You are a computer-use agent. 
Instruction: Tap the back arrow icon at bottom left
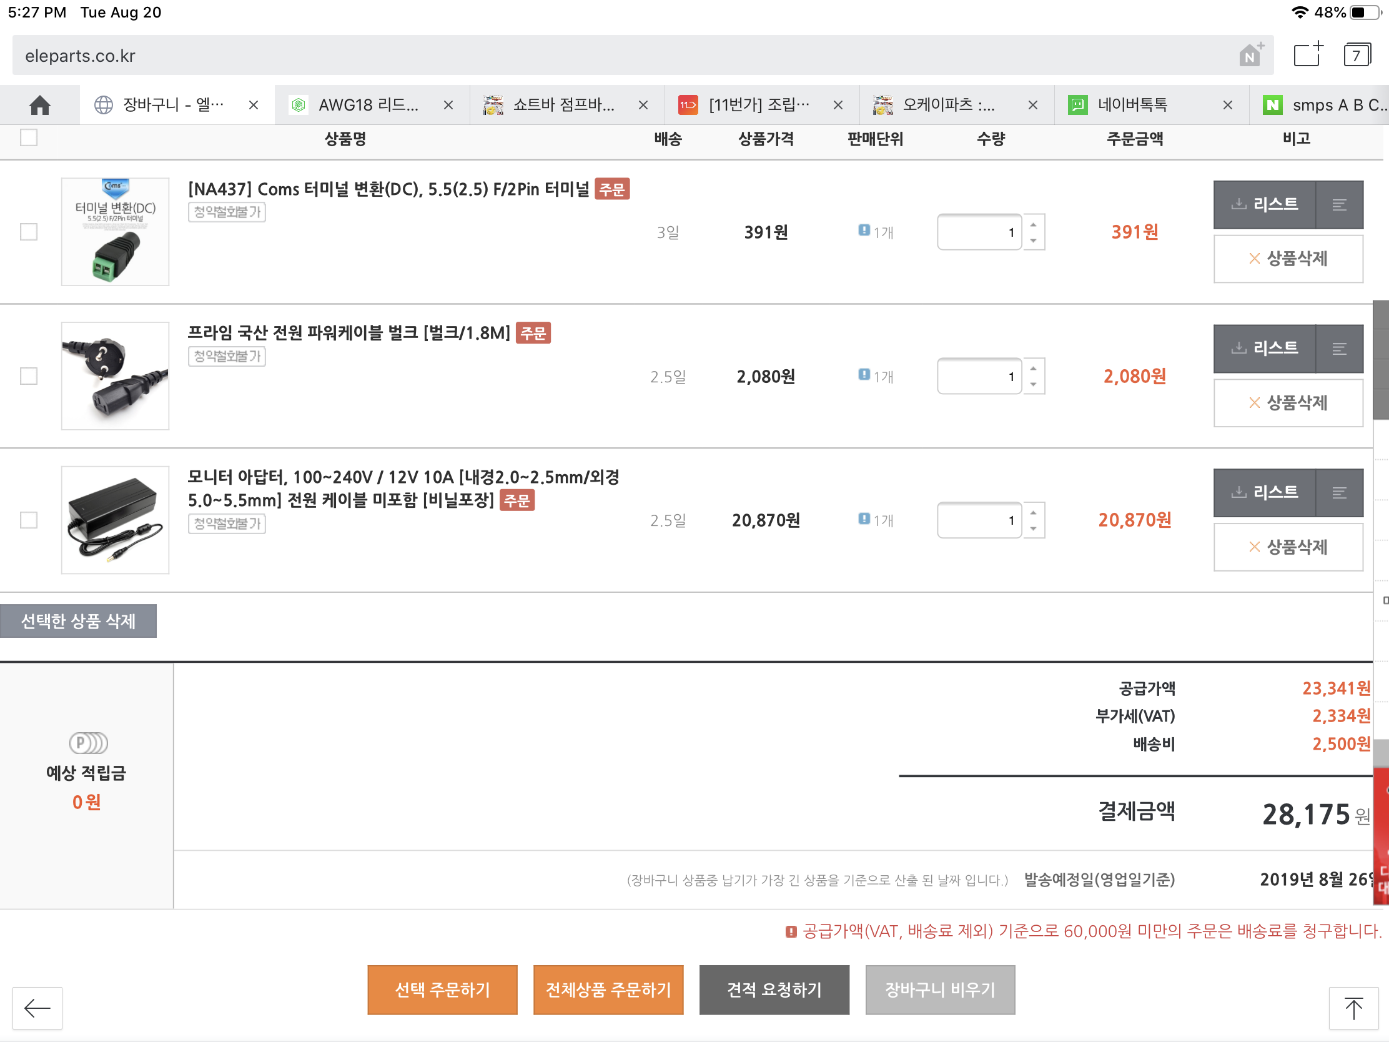coord(37,1008)
